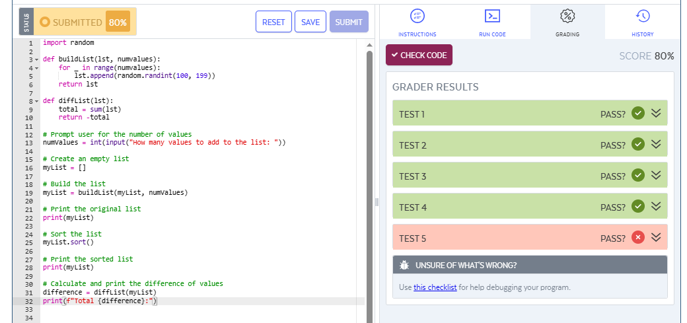Click Test 3 green pass checkmark icon
The width and height of the screenshot is (687, 323).
coord(638,175)
